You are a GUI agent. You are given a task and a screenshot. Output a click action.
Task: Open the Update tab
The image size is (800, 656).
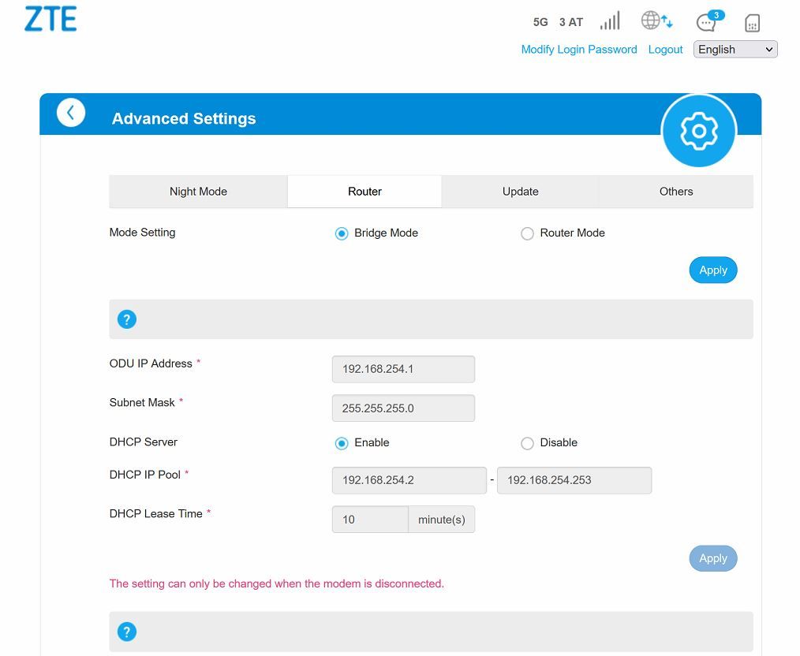coord(520,191)
